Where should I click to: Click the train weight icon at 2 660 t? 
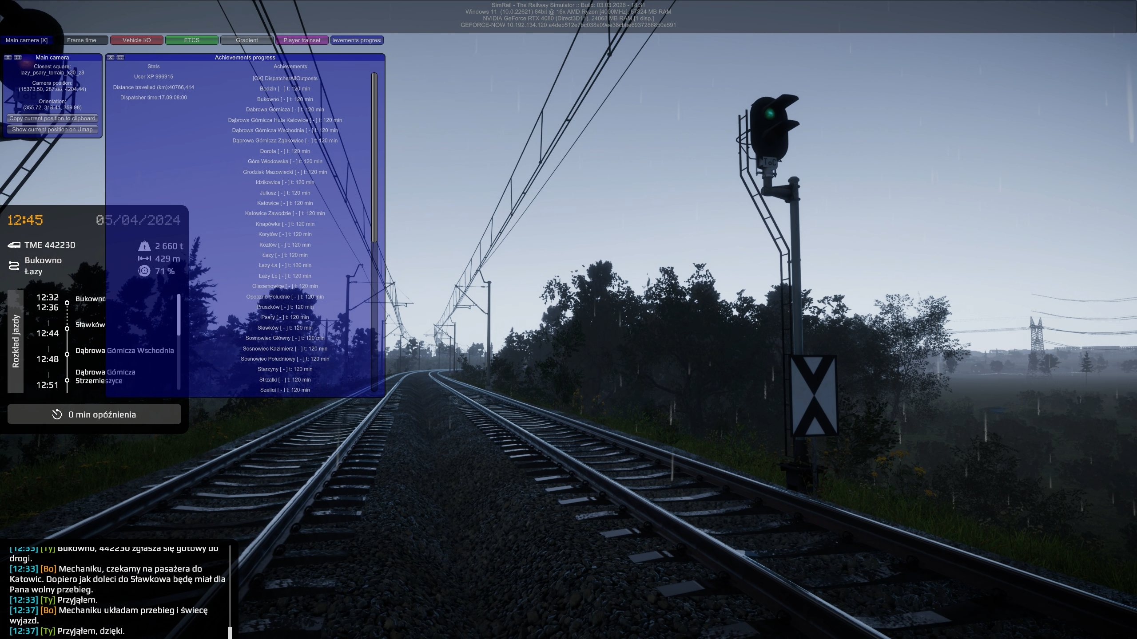[x=144, y=246]
